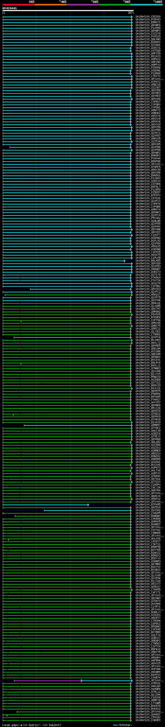Click hit label UniRef100_B7KHE8
The width and height of the screenshot is (165, 727).
pos(148,317)
